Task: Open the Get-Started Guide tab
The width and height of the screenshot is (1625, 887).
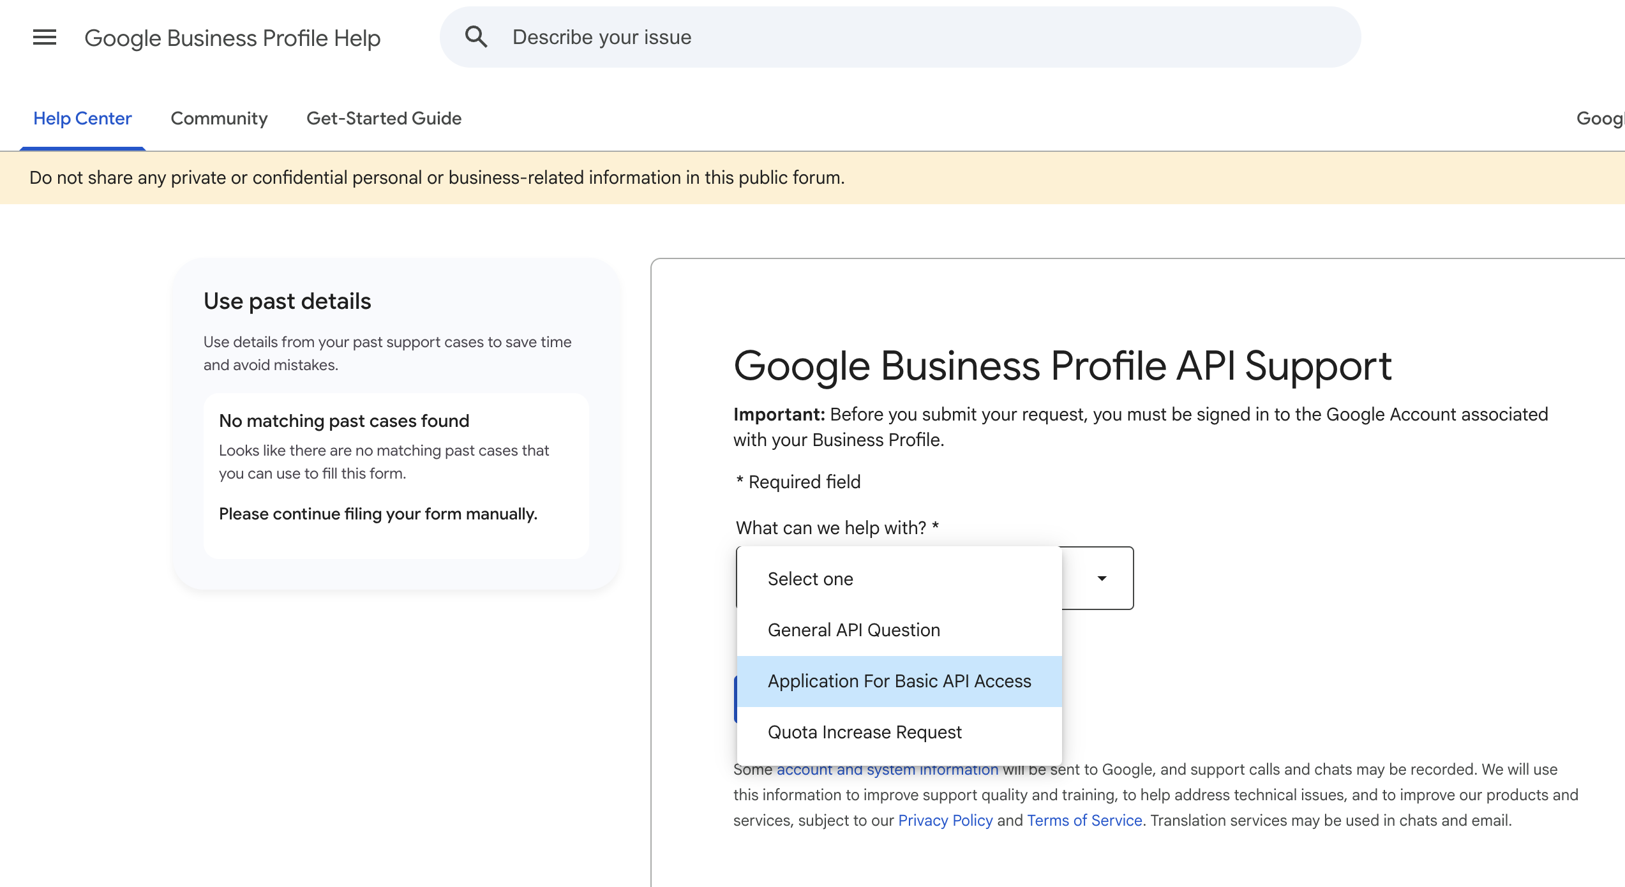Action: click(x=383, y=118)
